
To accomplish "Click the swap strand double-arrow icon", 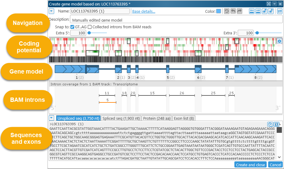I will [x=279, y=11].
